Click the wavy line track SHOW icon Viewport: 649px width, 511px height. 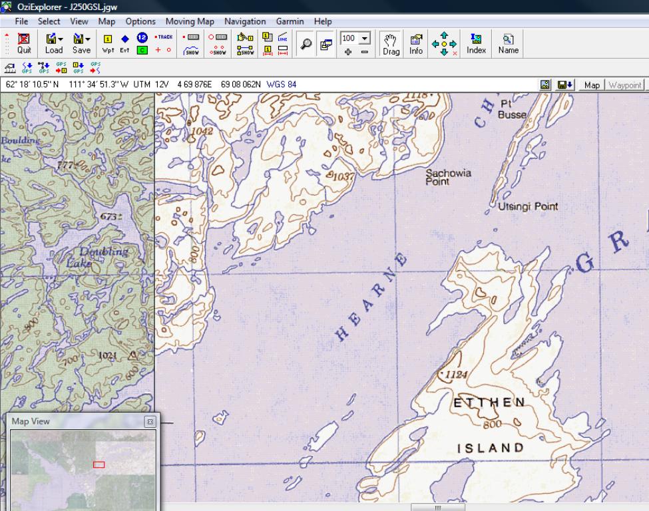(x=191, y=51)
